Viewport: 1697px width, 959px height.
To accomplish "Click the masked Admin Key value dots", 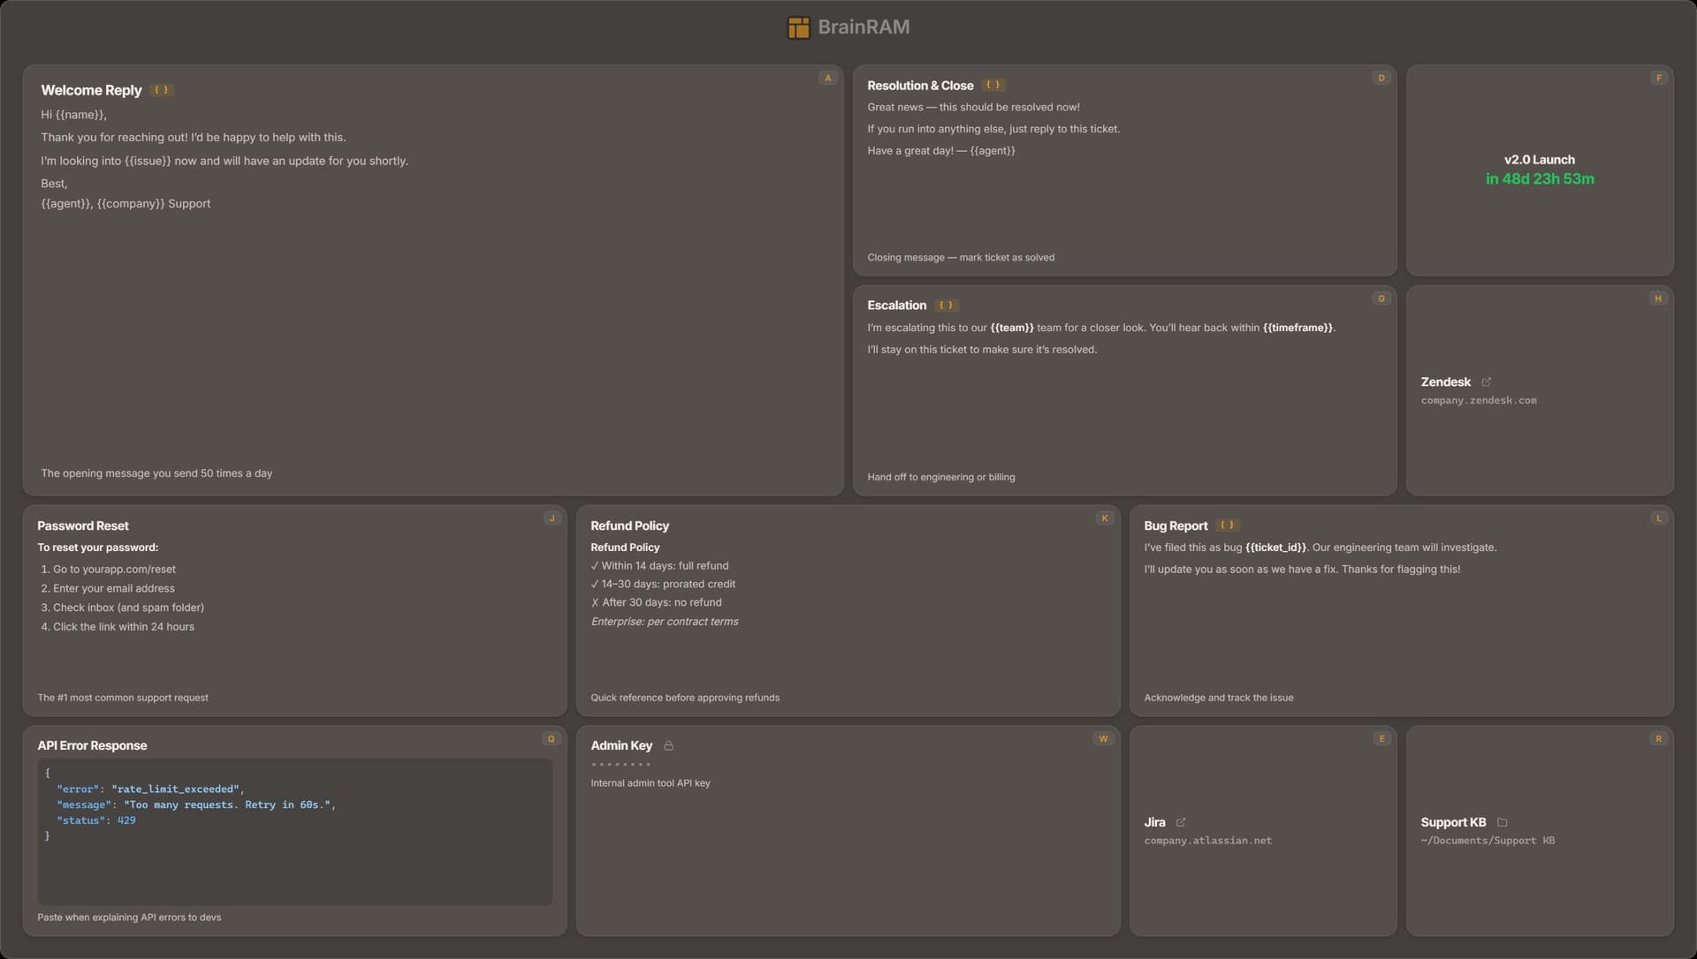I will (x=620, y=765).
